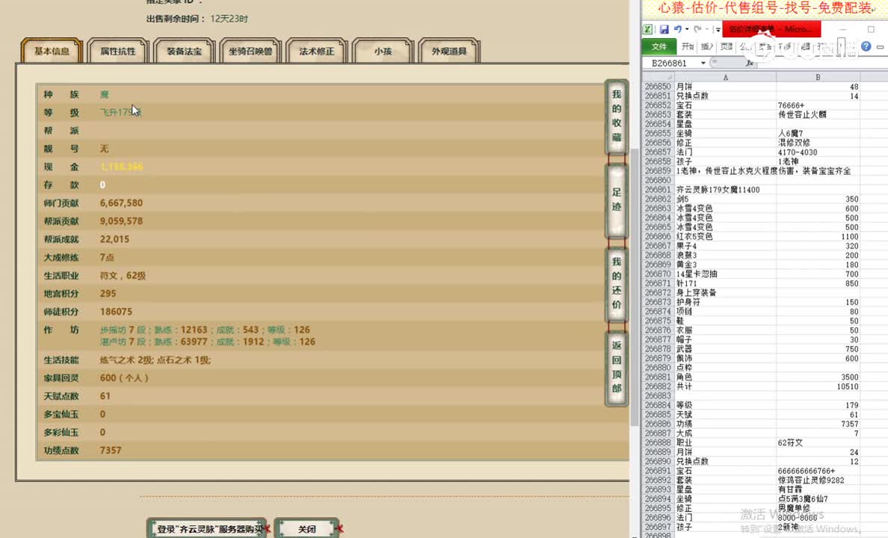The image size is (888, 538).
Task: Open the 小孩 tab
Action: click(383, 51)
